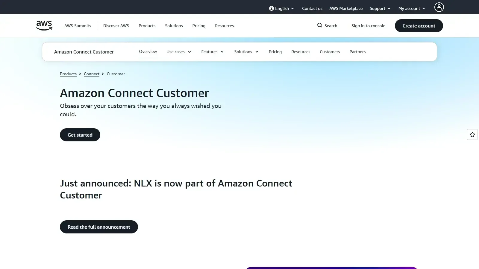Click the star feedback icon

472,135
